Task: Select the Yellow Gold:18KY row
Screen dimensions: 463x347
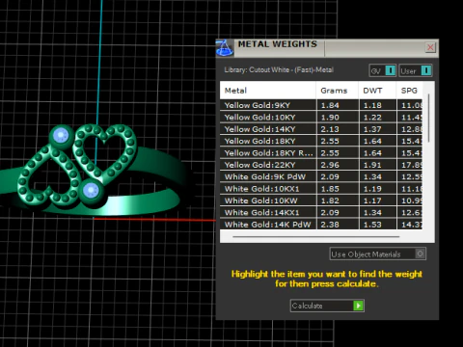Action: 321,141
